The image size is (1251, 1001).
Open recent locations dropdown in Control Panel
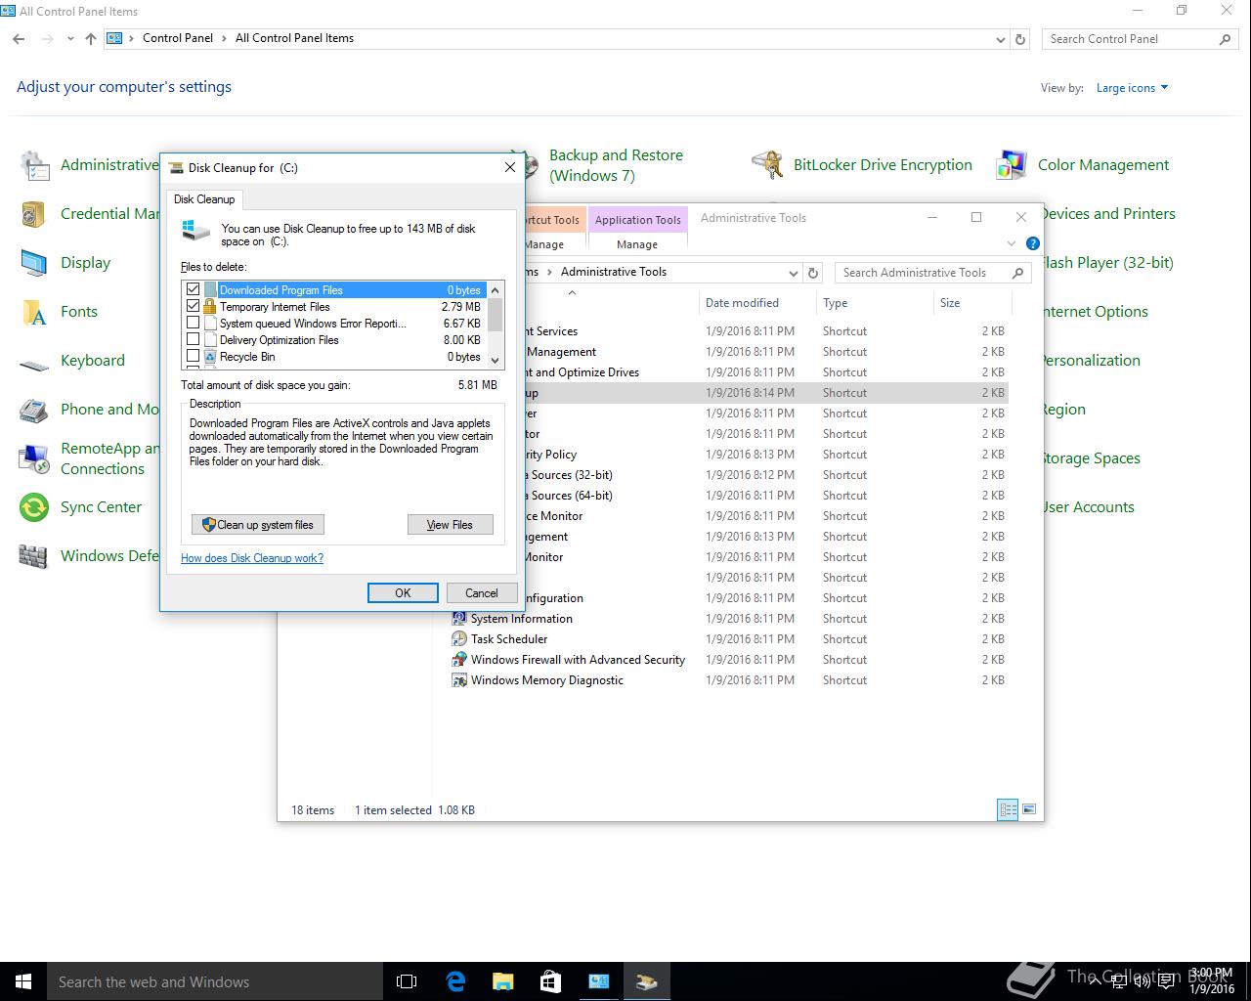pyautogui.click(x=70, y=39)
